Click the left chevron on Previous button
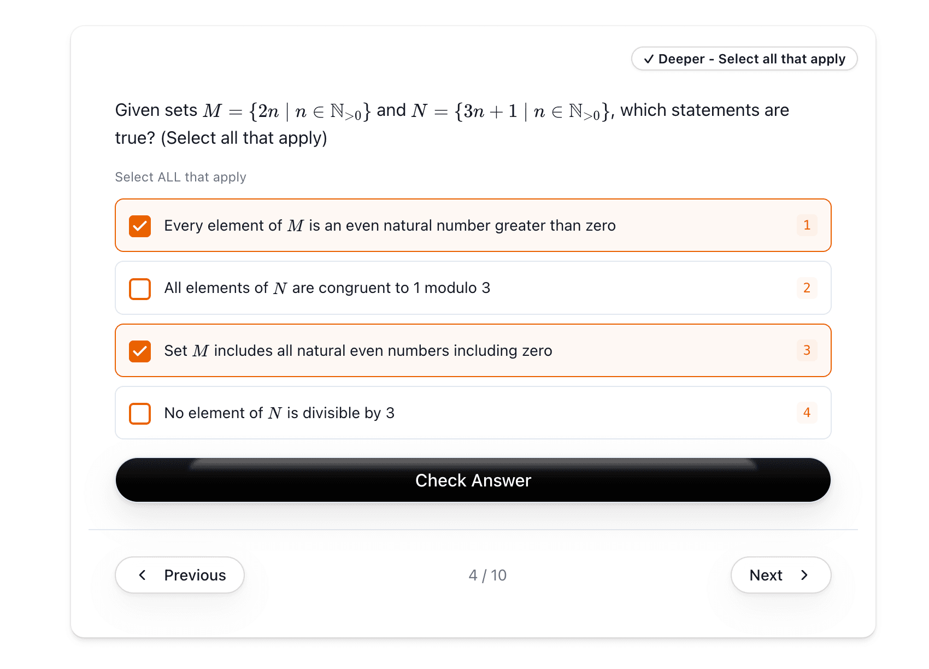Viewport: 929px width, 669px height. tap(142, 575)
